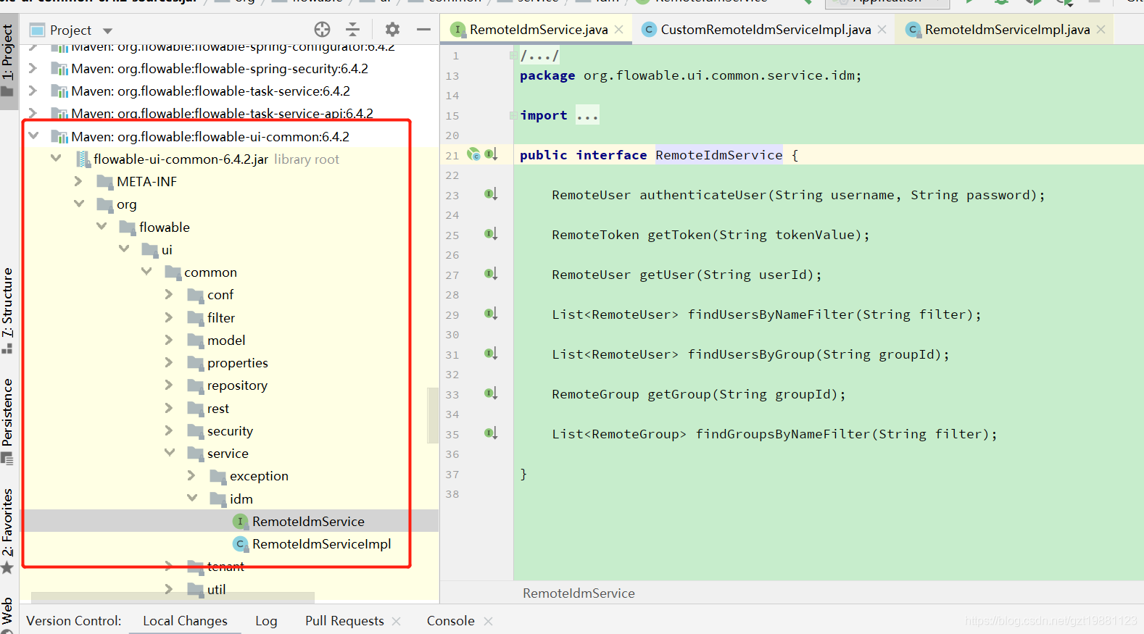1144x634 pixels.
Task: Expand the exception folder
Action: pyautogui.click(x=191, y=475)
